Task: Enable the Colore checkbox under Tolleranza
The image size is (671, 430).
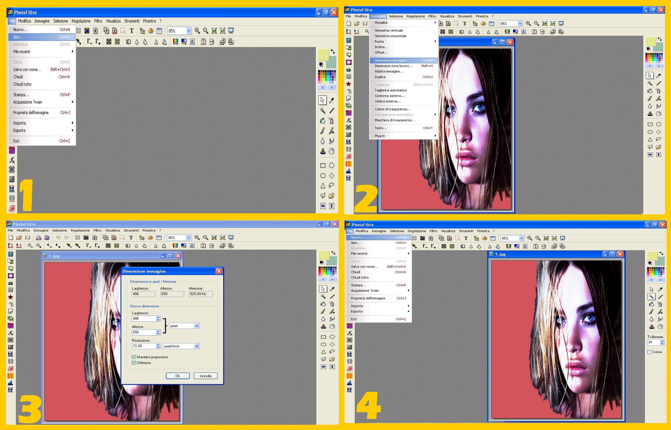Action: point(650,352)
